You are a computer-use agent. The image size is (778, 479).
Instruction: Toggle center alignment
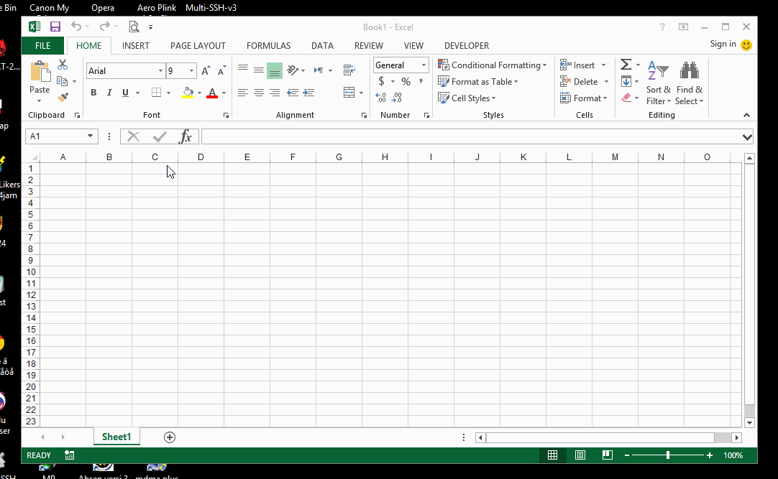pos(258,92)
